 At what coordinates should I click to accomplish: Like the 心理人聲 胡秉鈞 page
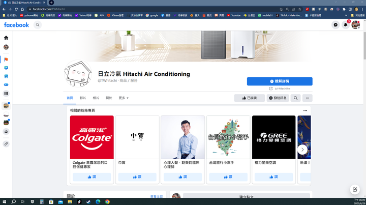[183, 177]
